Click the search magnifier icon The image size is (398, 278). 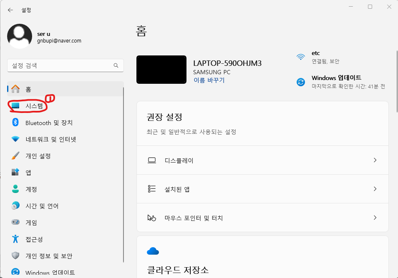click(116, 65)
